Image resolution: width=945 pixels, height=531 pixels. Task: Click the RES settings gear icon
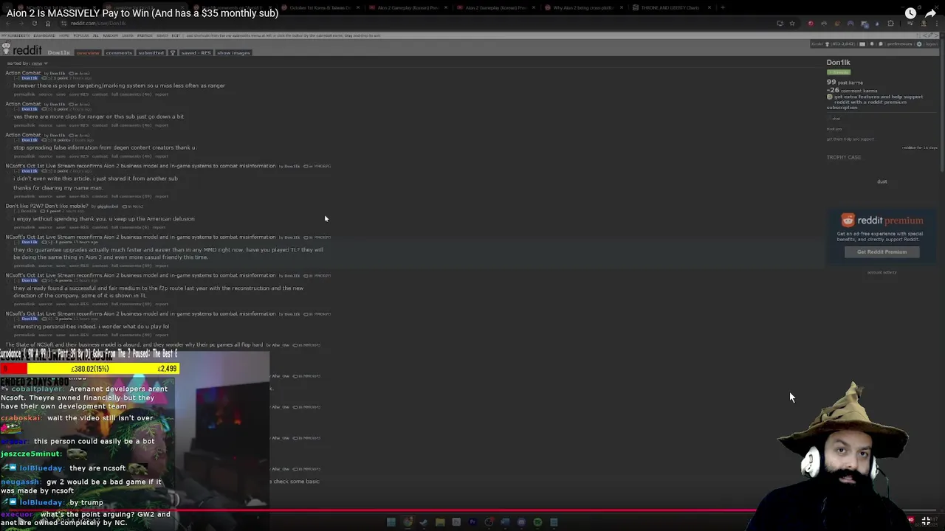click(x=919, y=44)
